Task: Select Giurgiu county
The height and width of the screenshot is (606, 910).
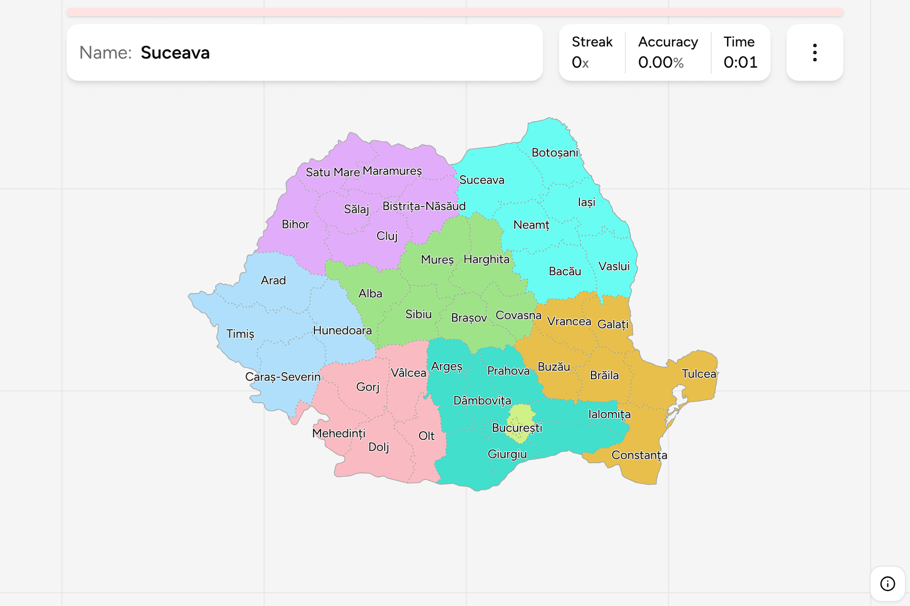Action: (507, 454)
